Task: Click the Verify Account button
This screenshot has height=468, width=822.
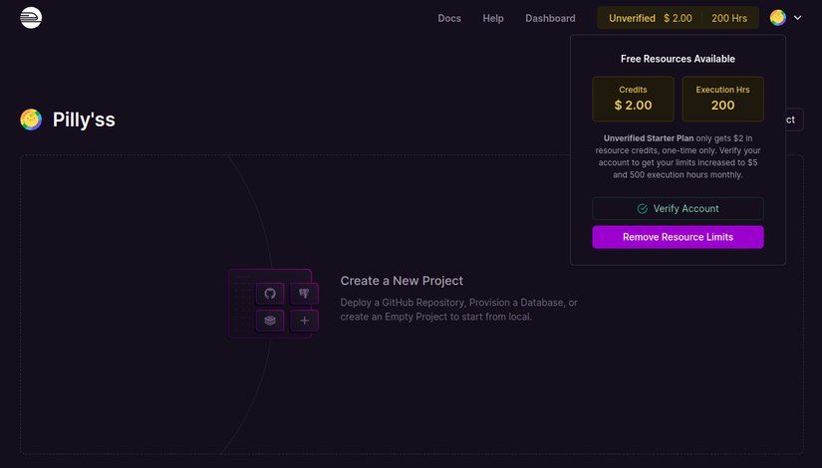Action: pyautogui.click(x=678, y=208)
